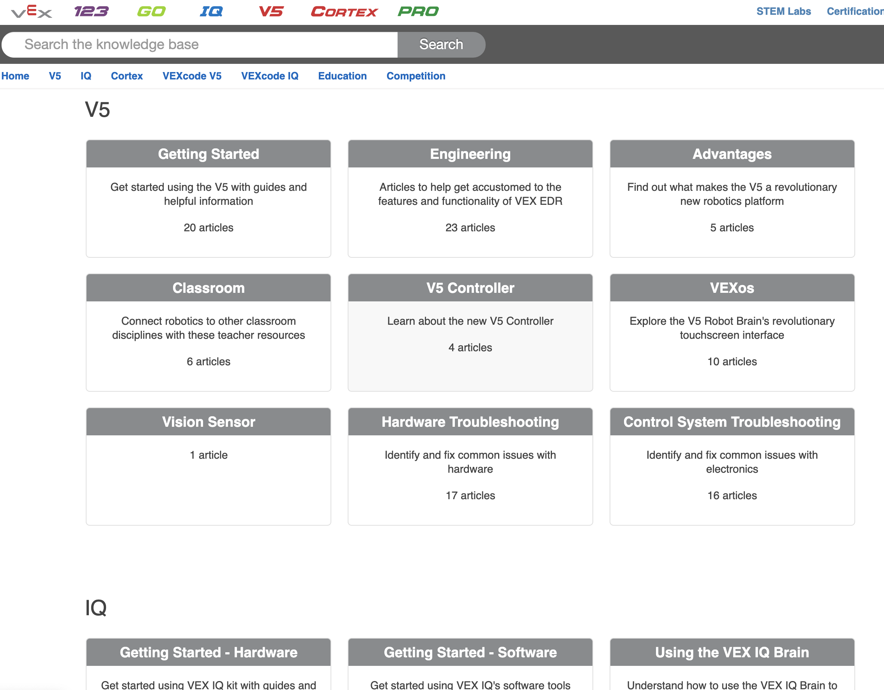Go to the Home menu item
Image resolution: width=884 pixels, height=690 pixels.
[x=15, y=76]
